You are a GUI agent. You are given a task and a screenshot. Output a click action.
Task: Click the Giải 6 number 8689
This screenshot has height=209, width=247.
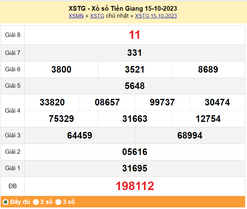[x=208, y=69]
